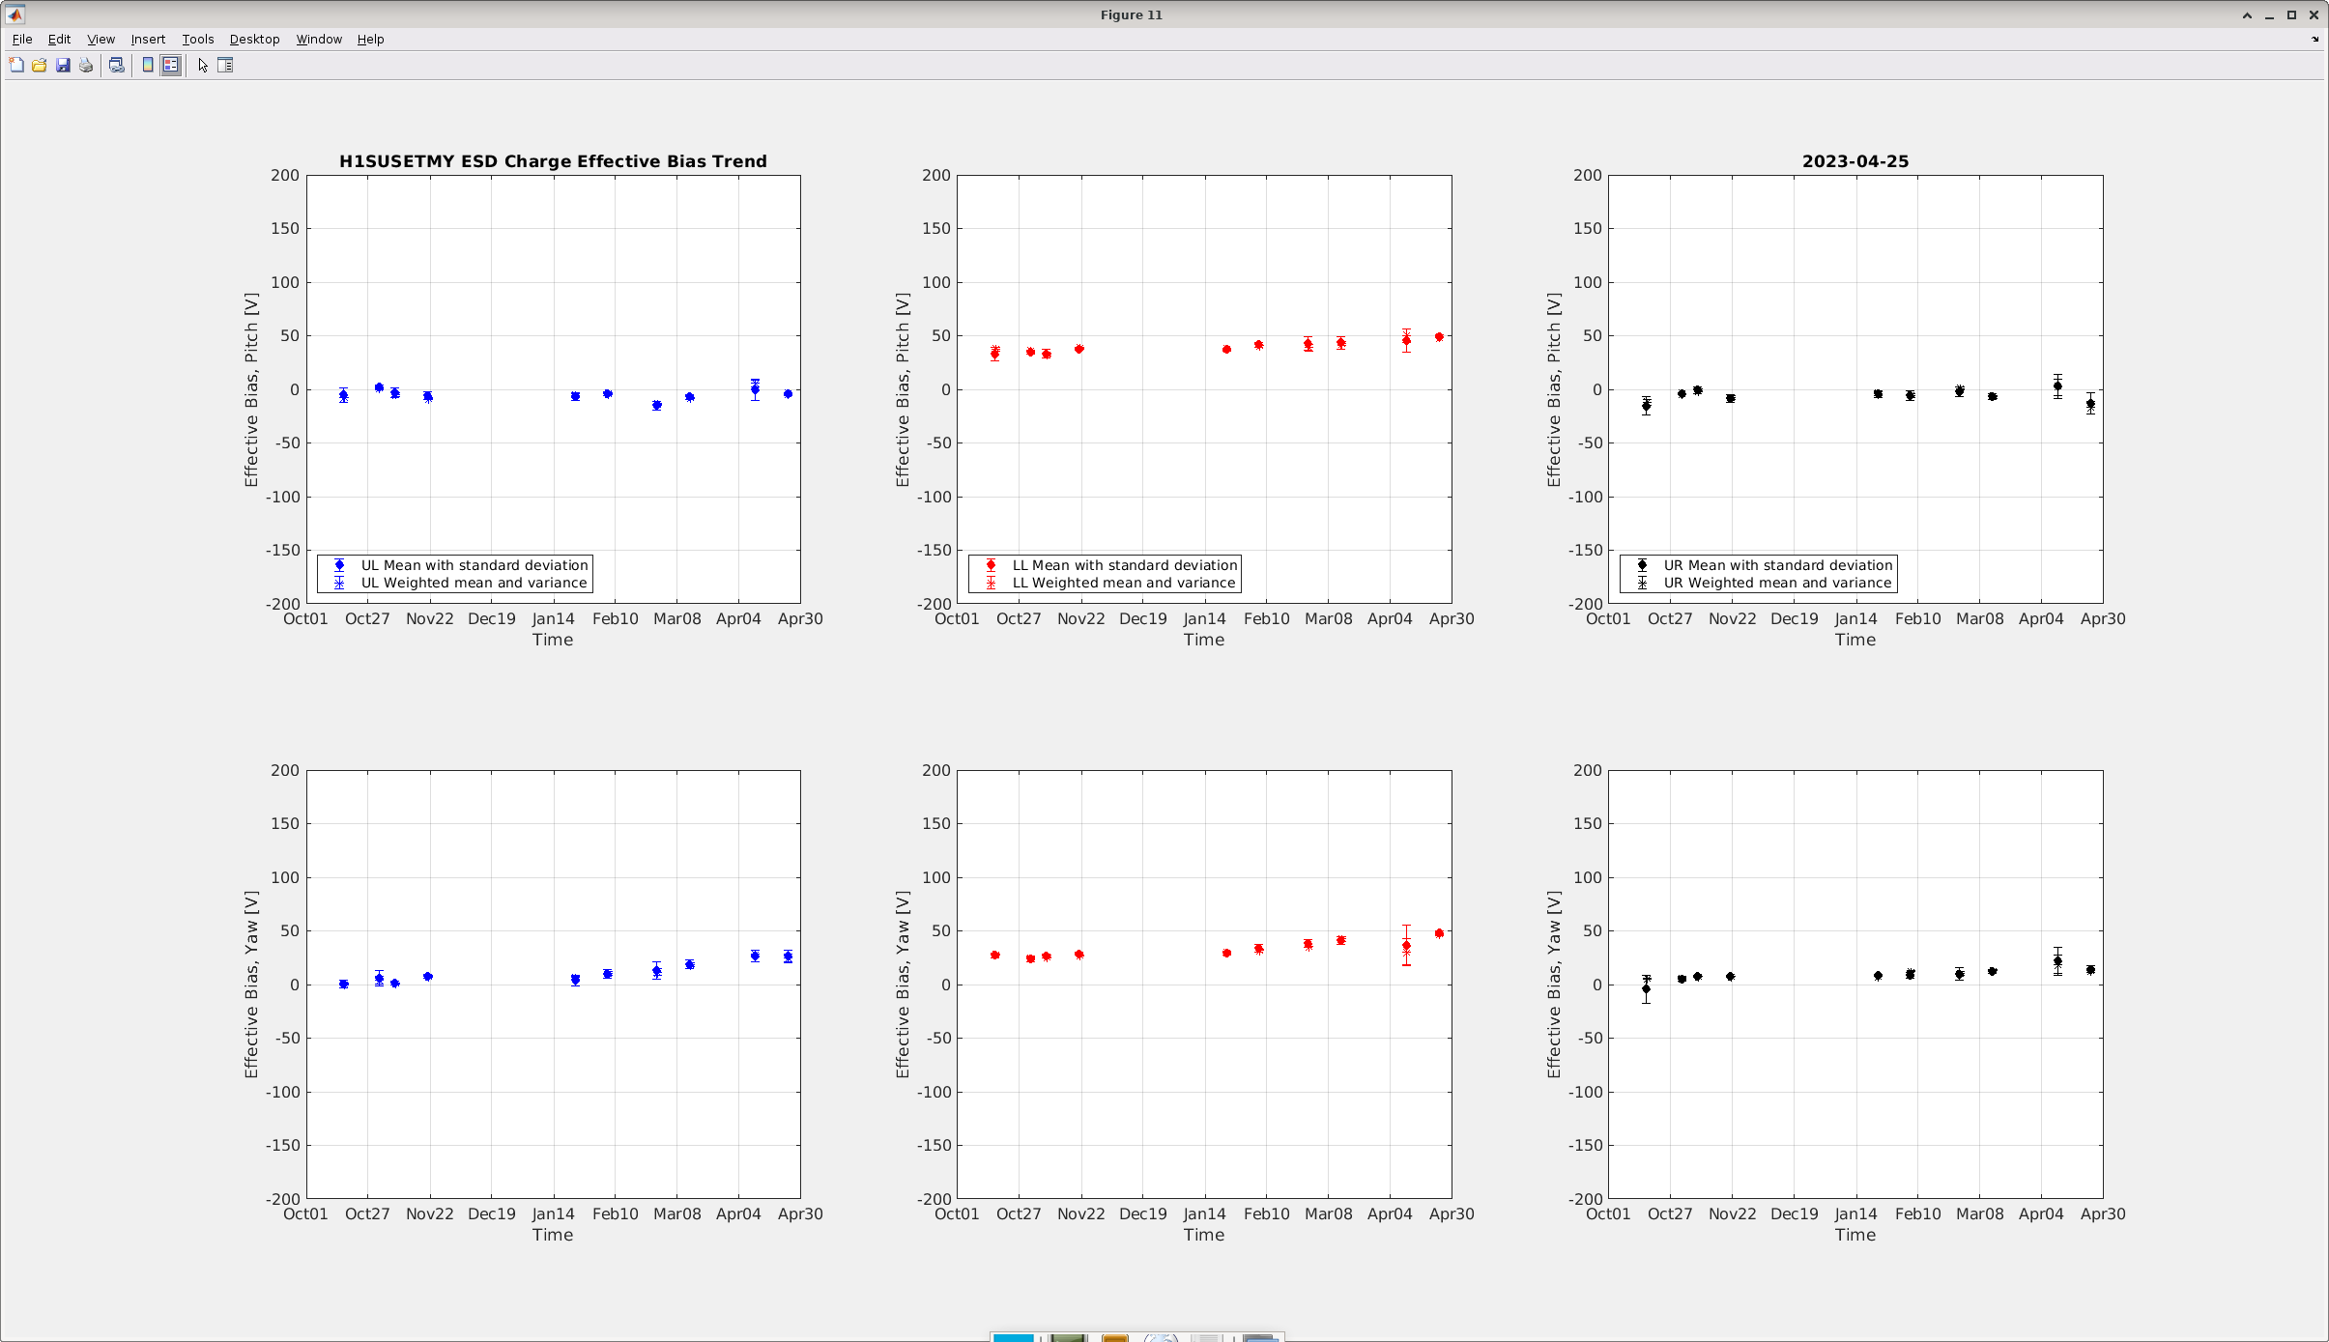
Task: Dock the figure using the corner arrow
Action: click(x=2315, y=40)
